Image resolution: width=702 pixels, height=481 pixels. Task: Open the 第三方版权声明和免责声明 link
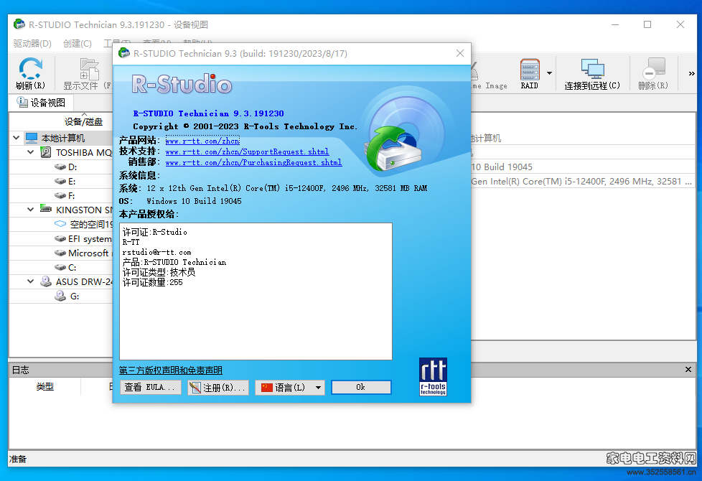pos(171,370)
